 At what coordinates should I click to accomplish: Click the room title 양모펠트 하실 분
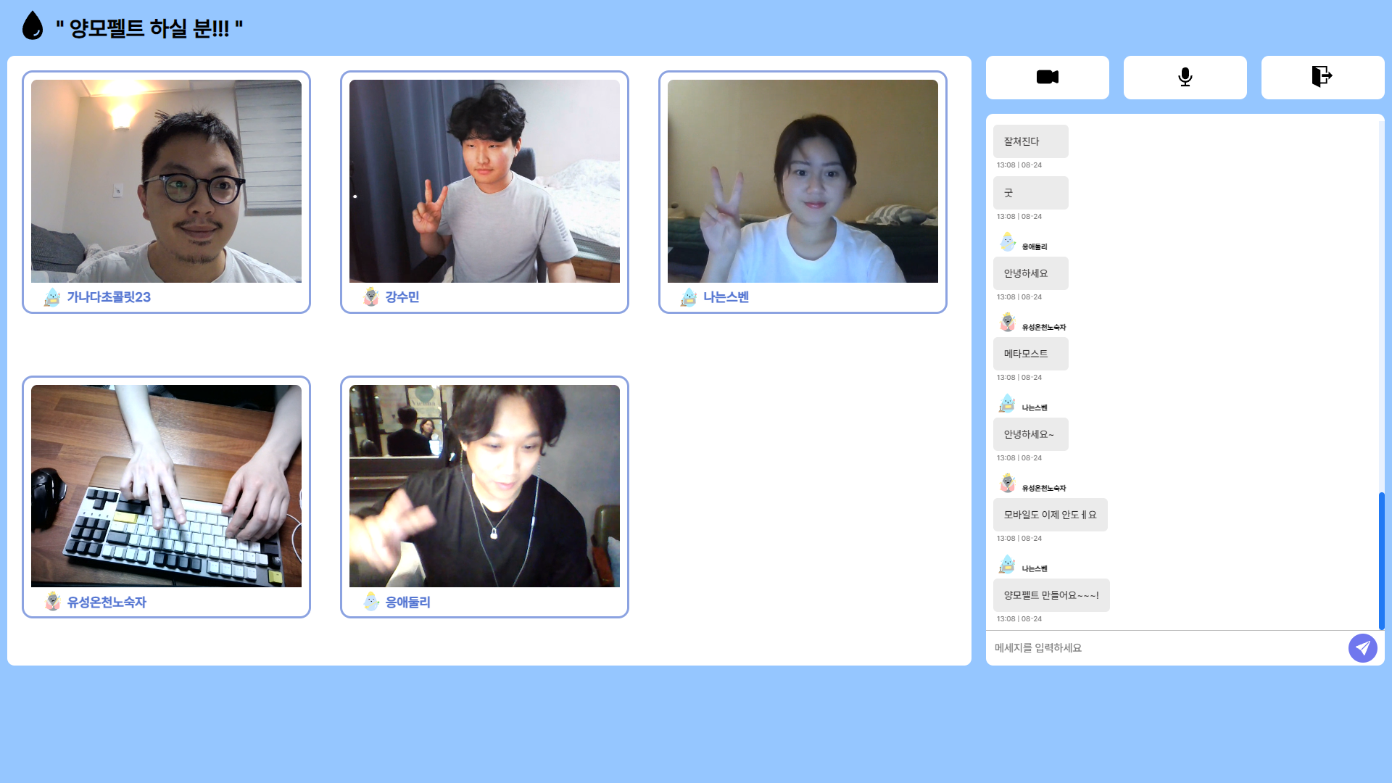pyautogui.click(x=149, y=29)
